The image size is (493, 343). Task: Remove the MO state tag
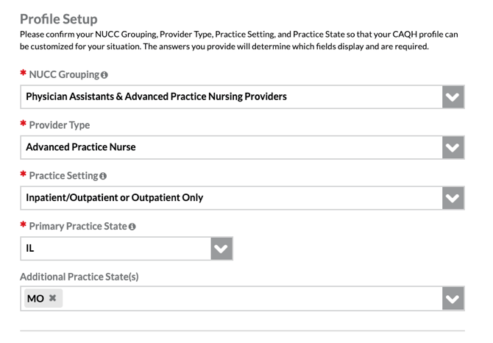pyautogui.click(x=52, y=298)
